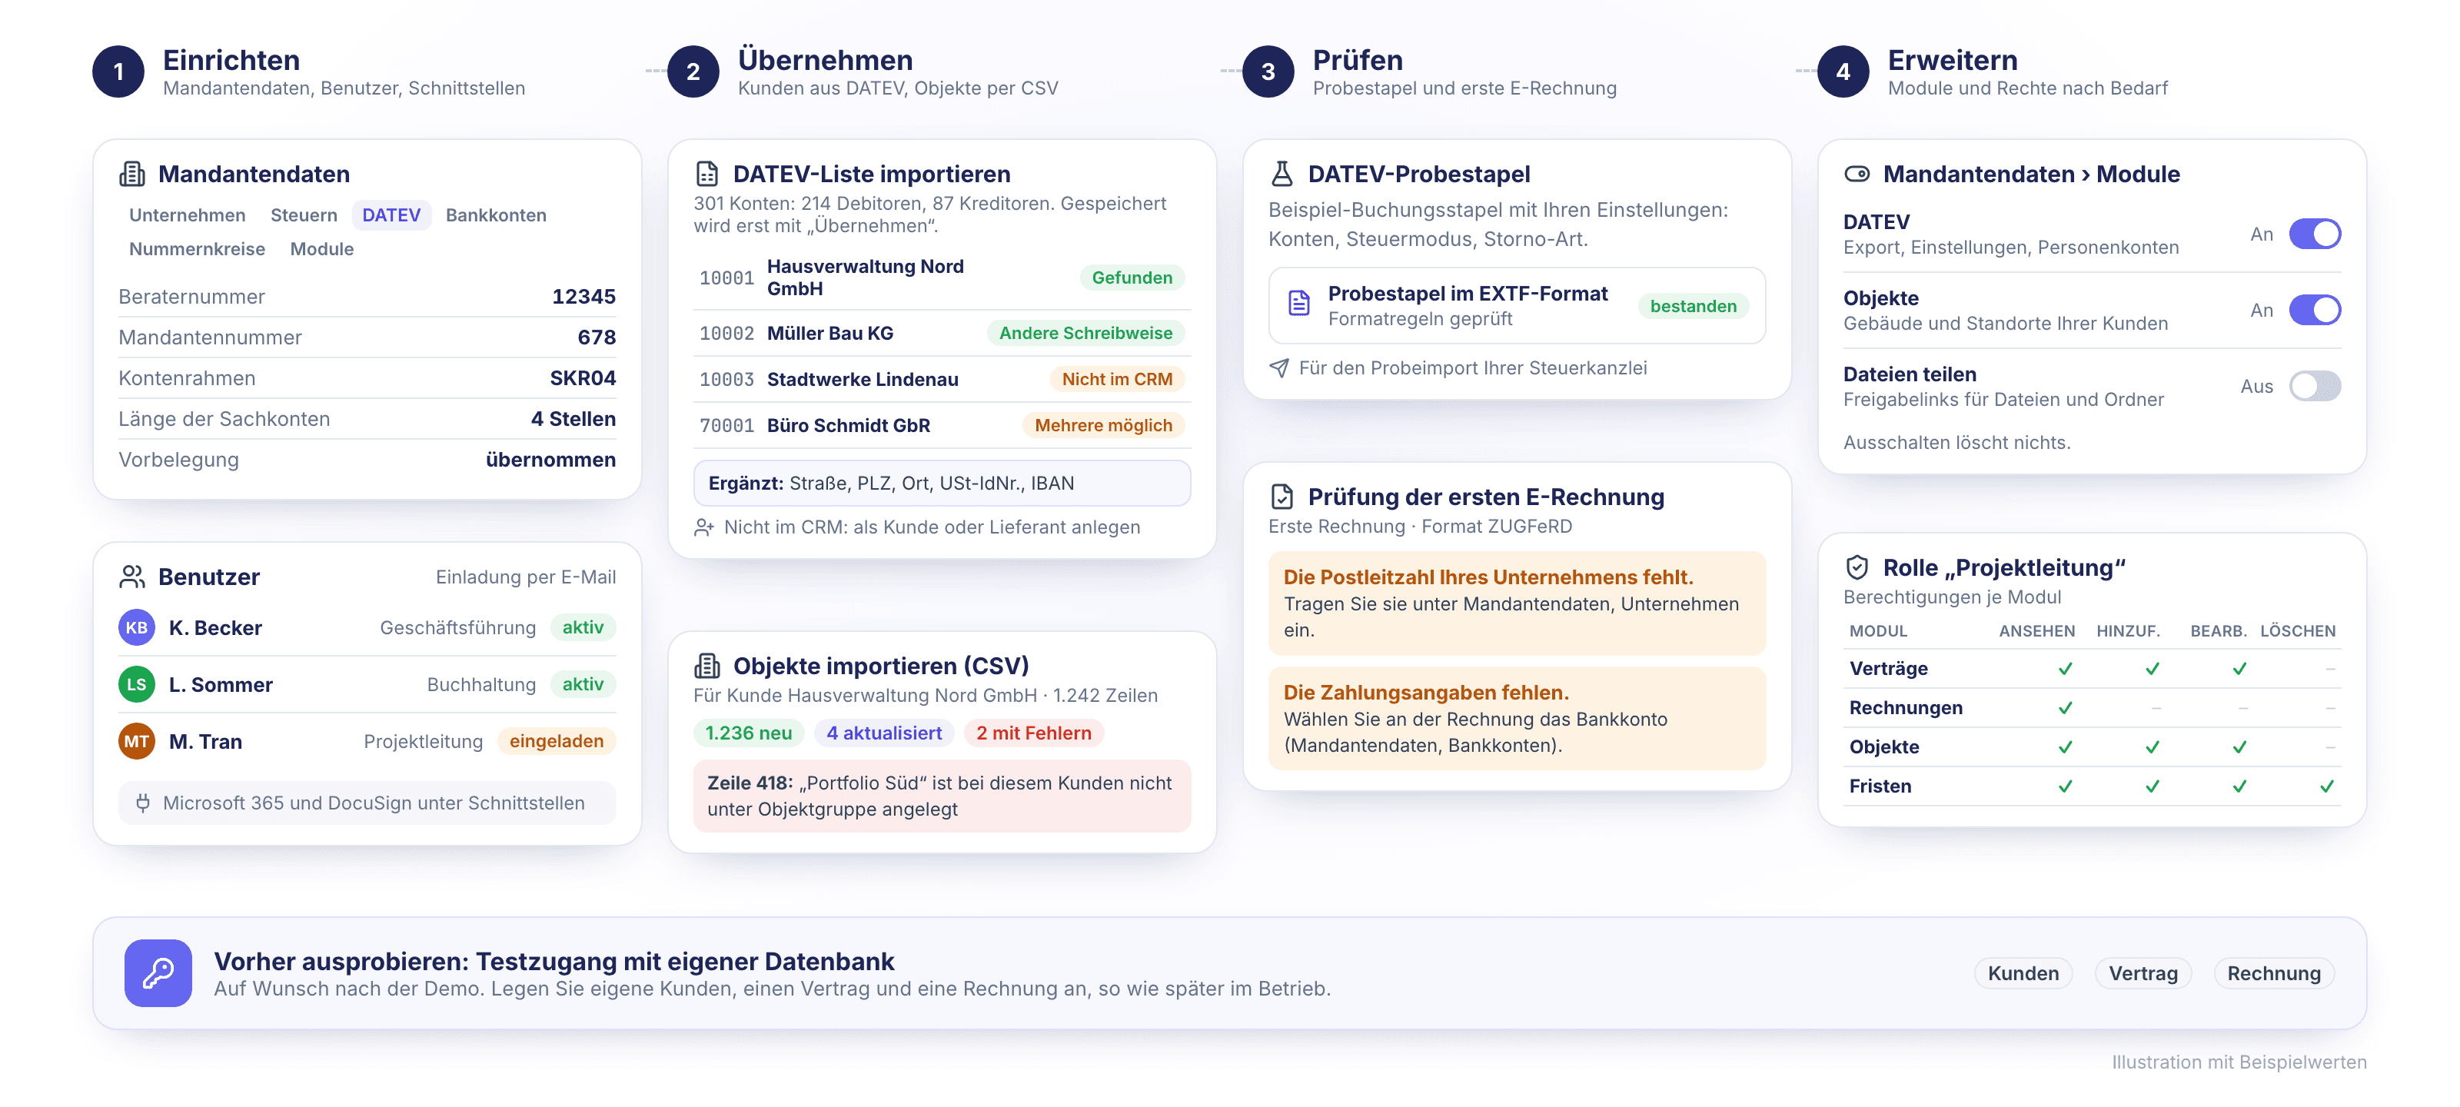Toggle Fristen Löschen permission checkmark
This screenshot has width=2460, height=1107.
[2327, 786]
